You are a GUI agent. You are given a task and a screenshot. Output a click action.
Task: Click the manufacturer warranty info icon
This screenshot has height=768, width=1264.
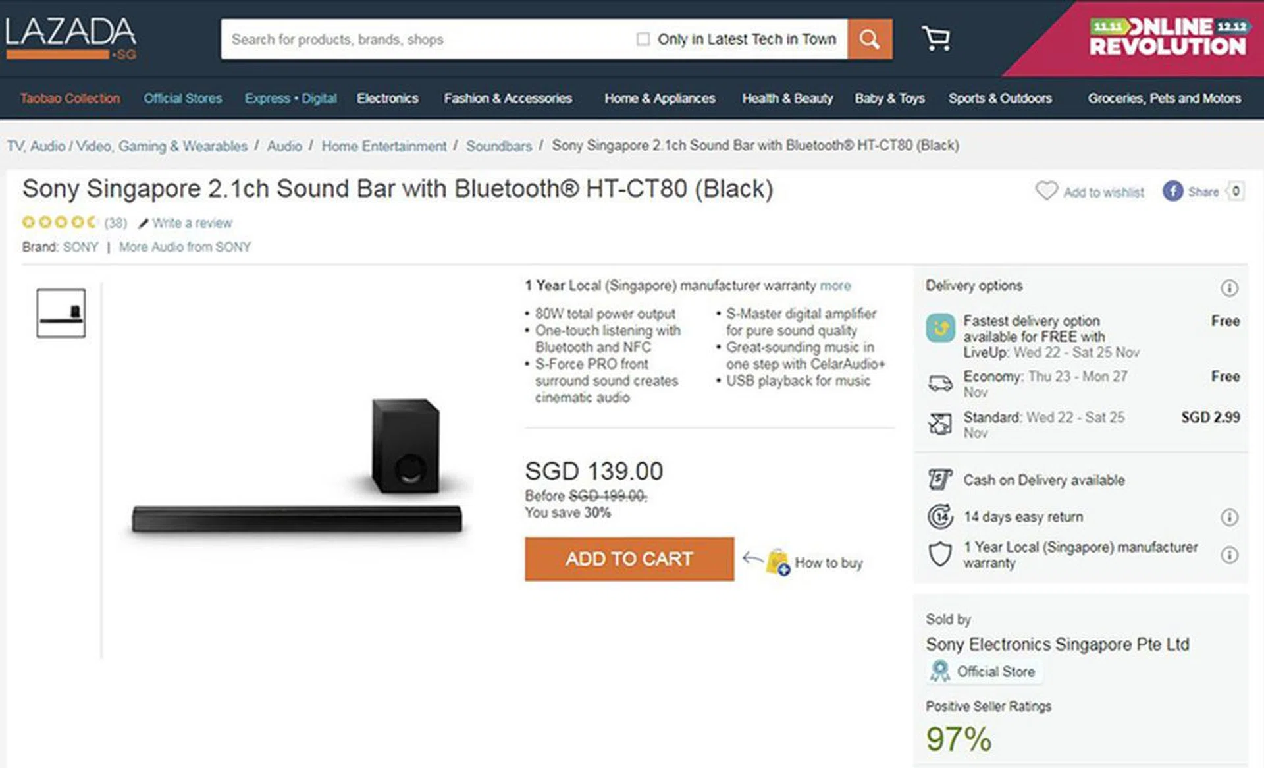(1228, 555)
